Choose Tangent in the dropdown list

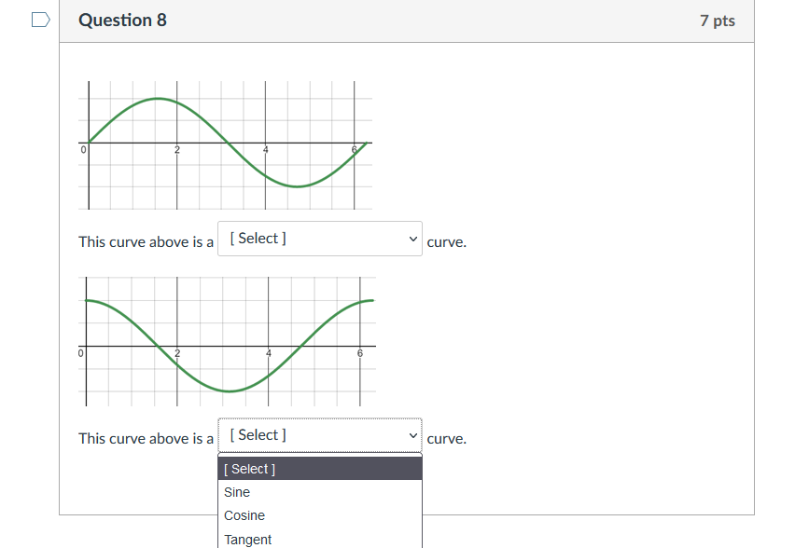click(x=247, y=539)
